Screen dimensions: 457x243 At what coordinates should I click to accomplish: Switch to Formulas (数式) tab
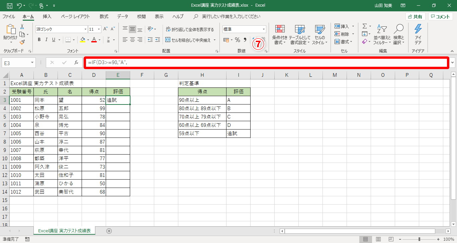pos(104,16)
